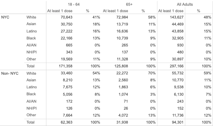The image size is (213, 126).
Task: Select the NYC region label
Action: point(5,17)
